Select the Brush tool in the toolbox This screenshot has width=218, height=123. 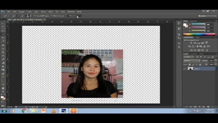3,49
